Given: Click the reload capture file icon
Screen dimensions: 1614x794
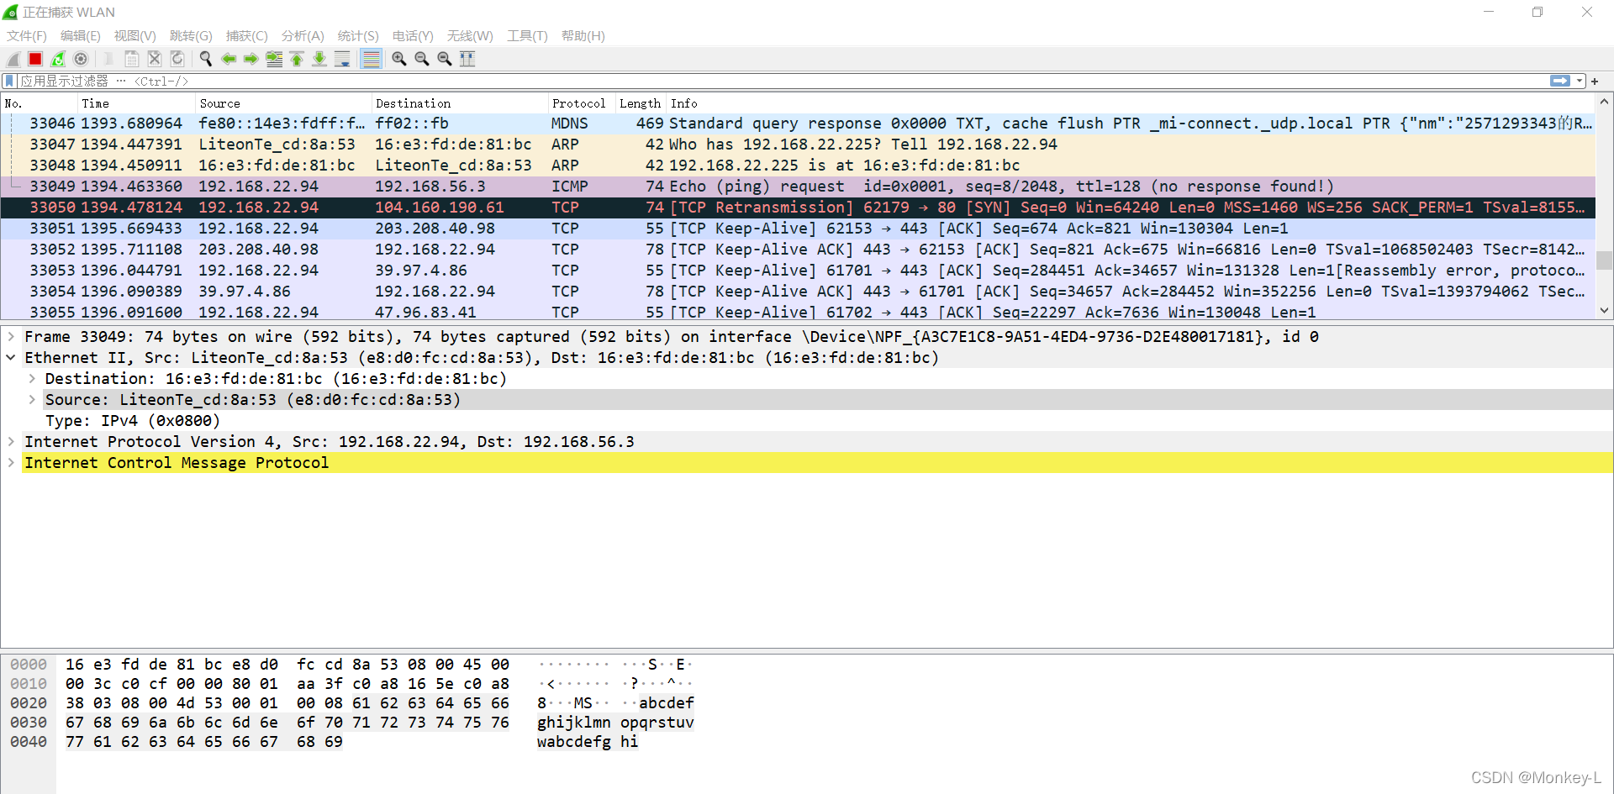Looking at the screenshot, I should point(177,59).
